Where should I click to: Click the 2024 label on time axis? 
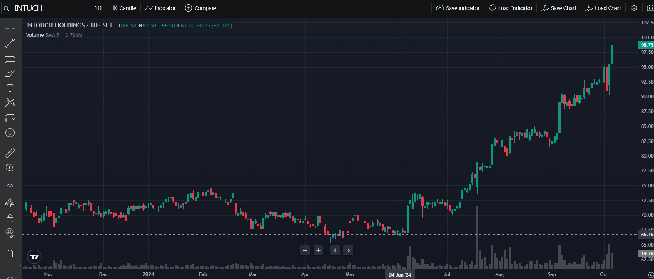pyautogui.click(x=148, y=274)
